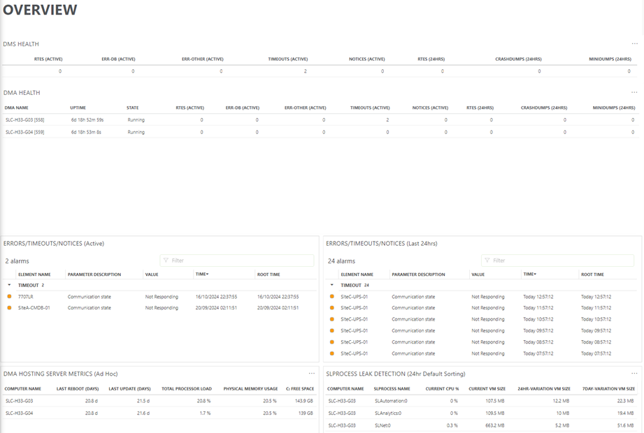644x433 pixels.
Task: Click the orange alarm dot for 7707LR
Action: coord(10,296)
